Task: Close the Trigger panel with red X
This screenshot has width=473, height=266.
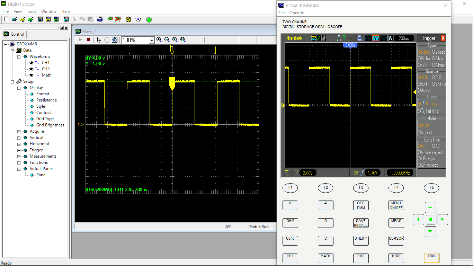Action: [443, 38]
